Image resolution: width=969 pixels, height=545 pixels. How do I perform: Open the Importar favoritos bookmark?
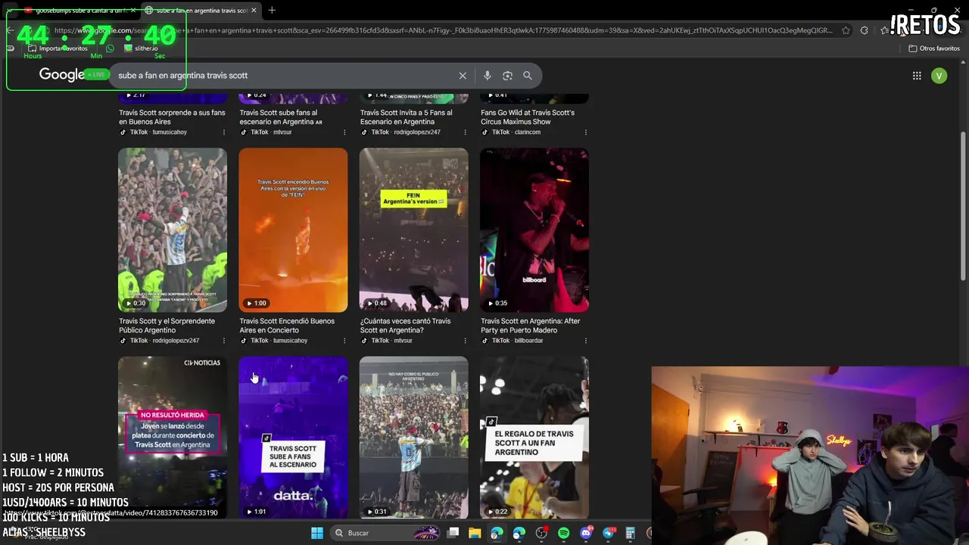(x=58, y=48)
